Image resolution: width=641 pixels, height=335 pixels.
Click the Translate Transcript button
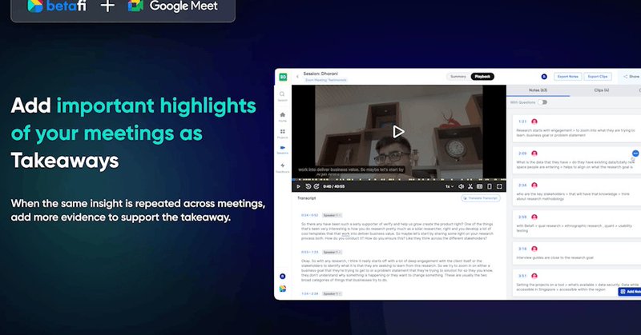coord(480,198)
